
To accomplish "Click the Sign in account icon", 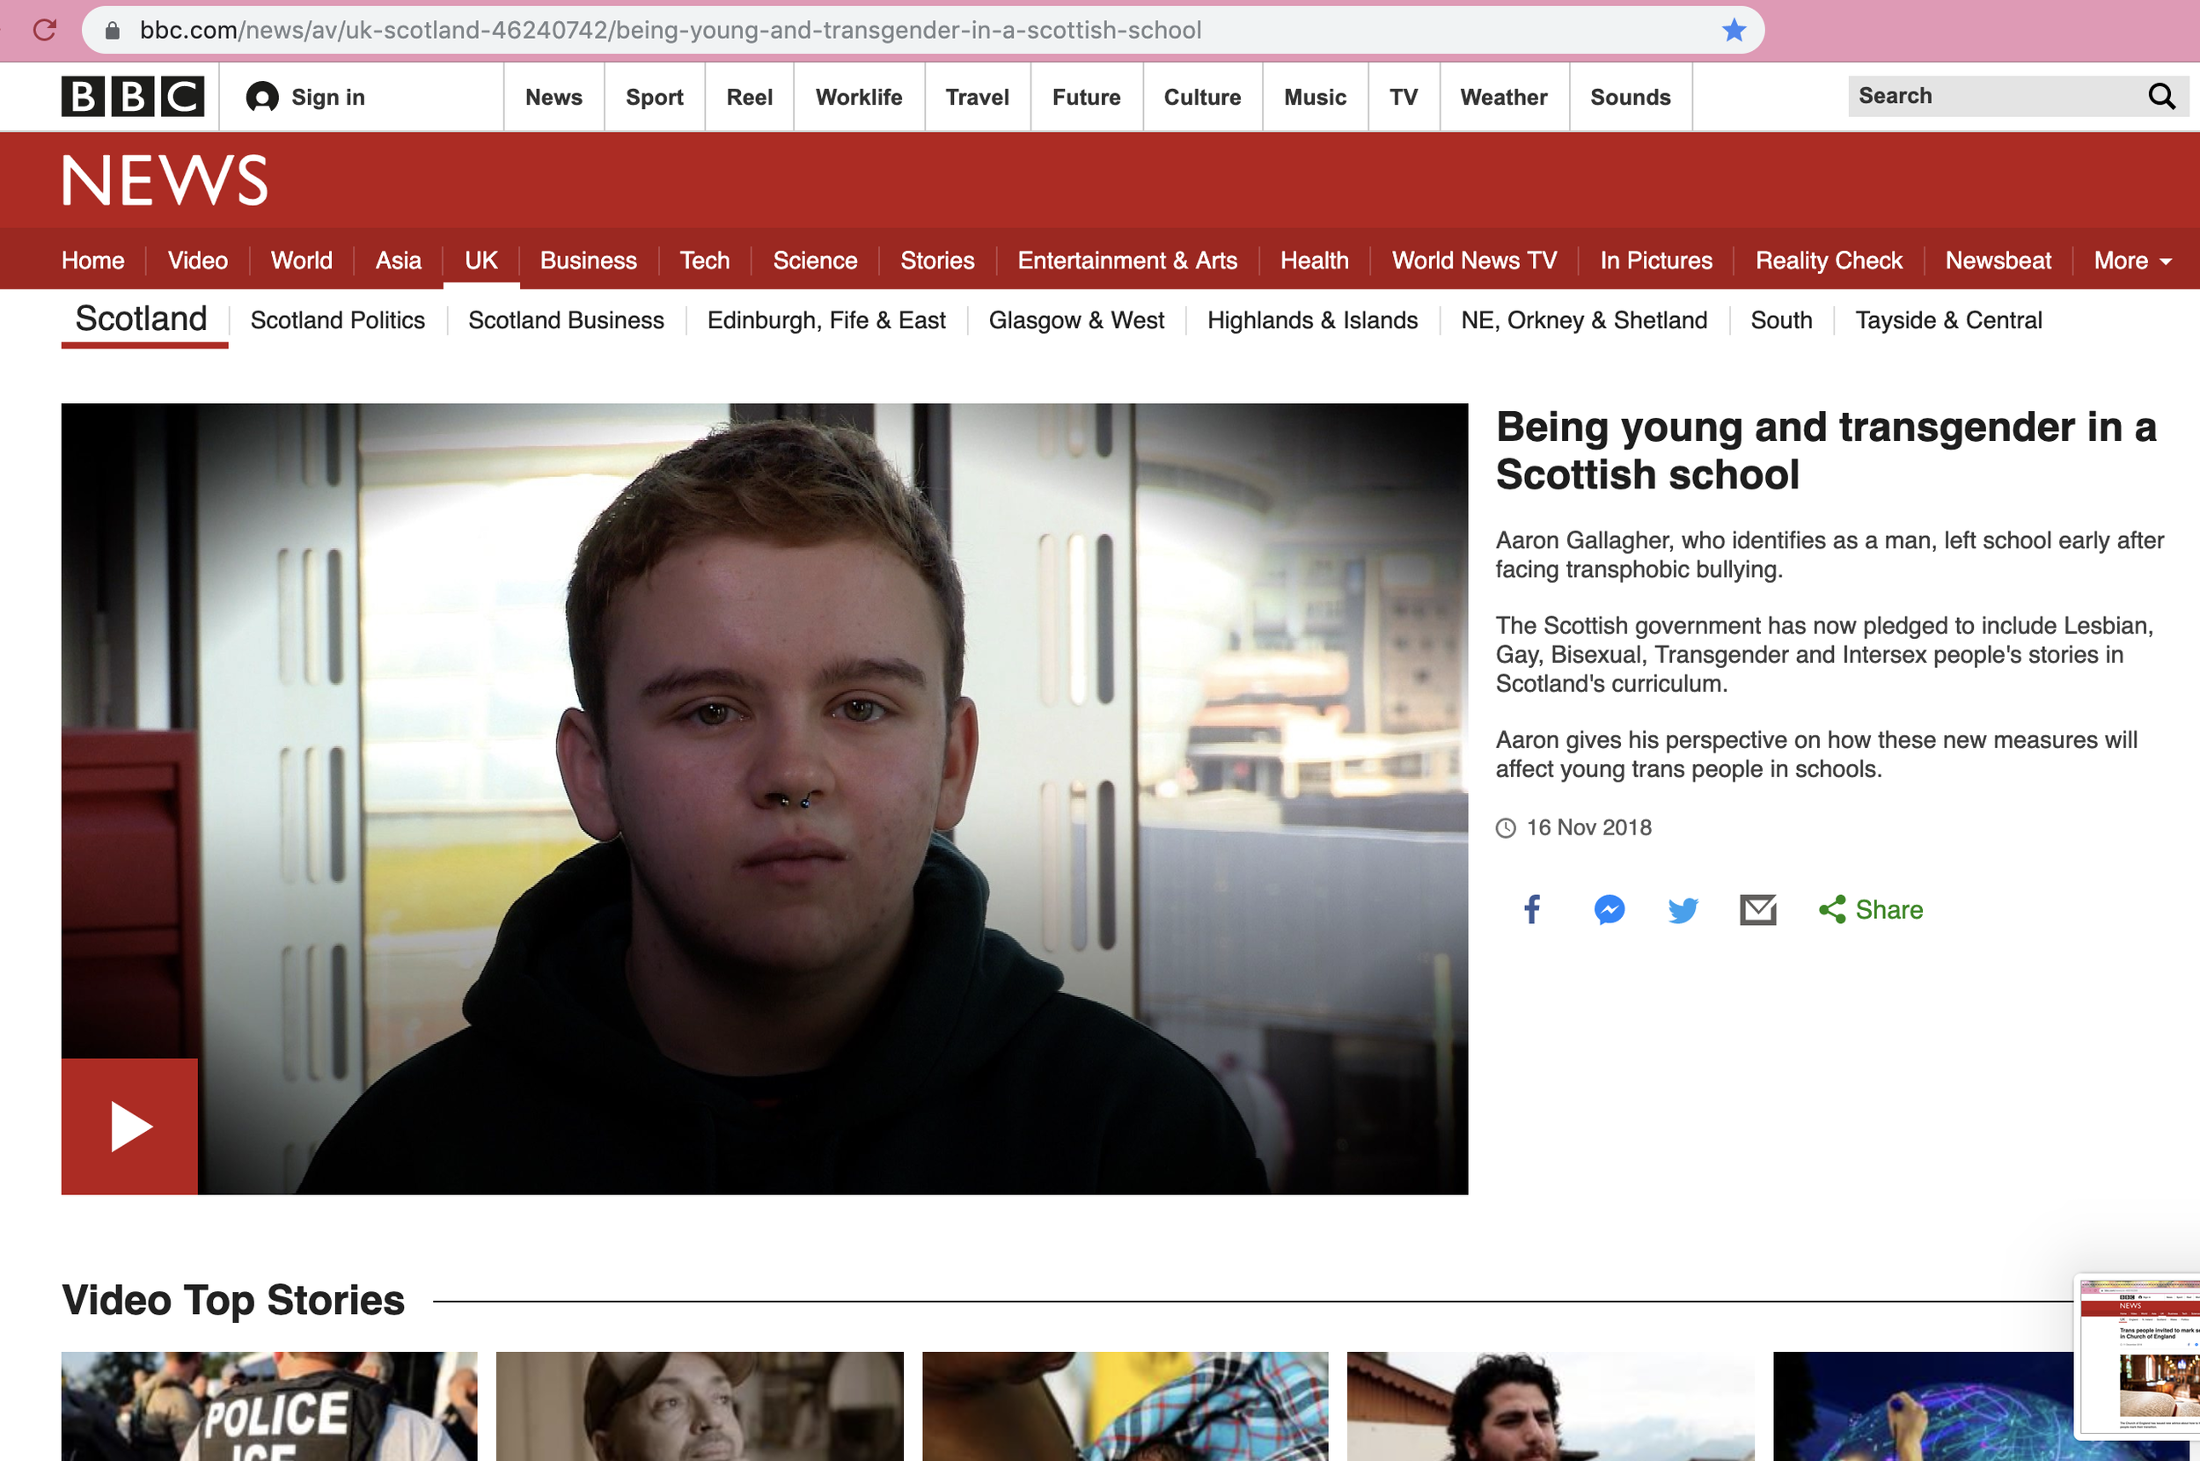I will (261, 97).
